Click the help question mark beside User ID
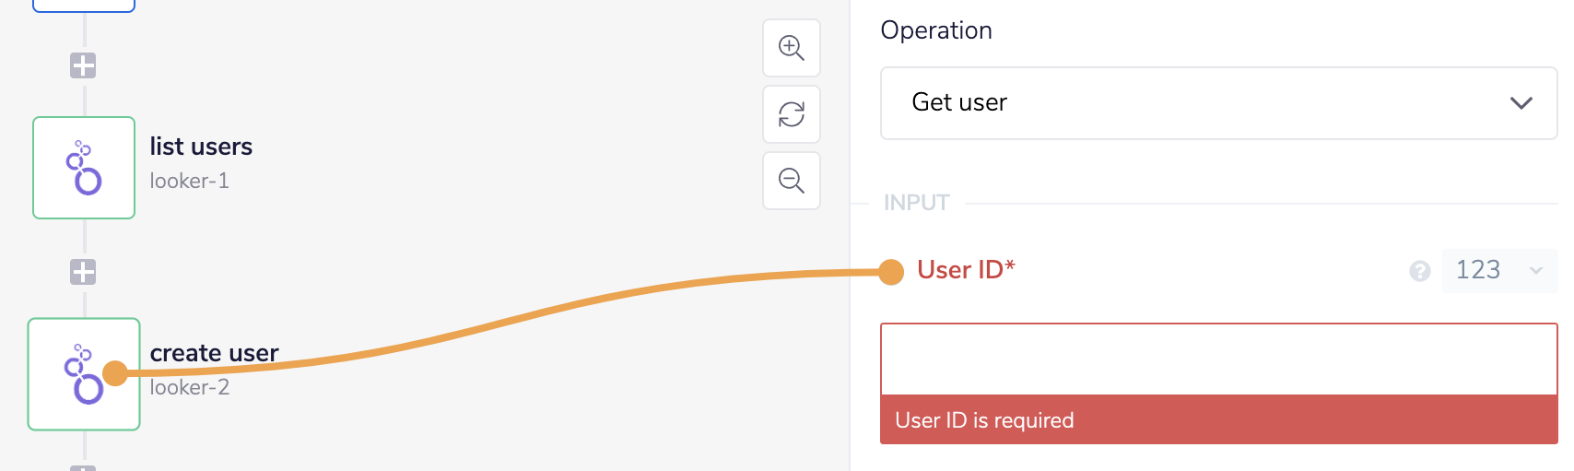This screenshot has width=1574, height=471. [x=1420, y=271]
